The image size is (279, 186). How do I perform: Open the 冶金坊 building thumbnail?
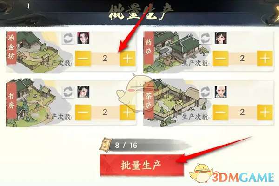click(x=34, y=53)
